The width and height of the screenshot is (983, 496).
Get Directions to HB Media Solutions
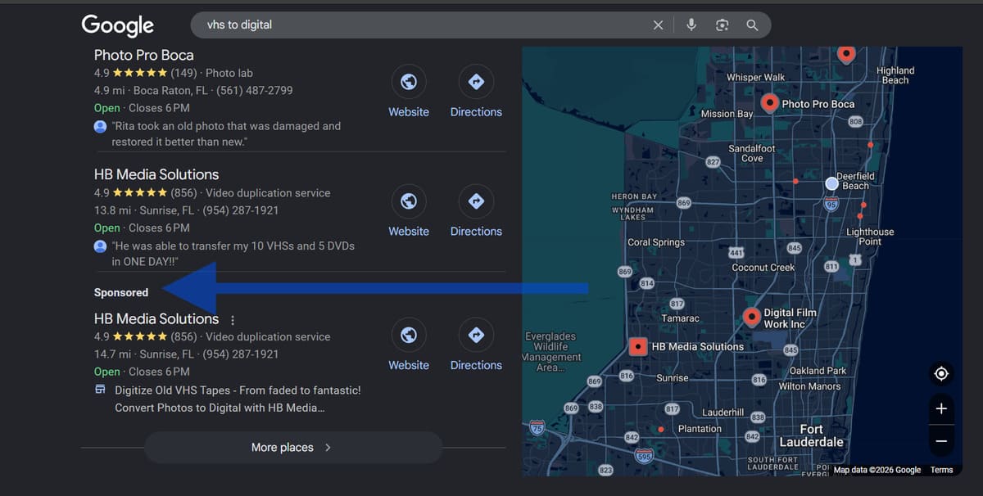pos(476,201)
